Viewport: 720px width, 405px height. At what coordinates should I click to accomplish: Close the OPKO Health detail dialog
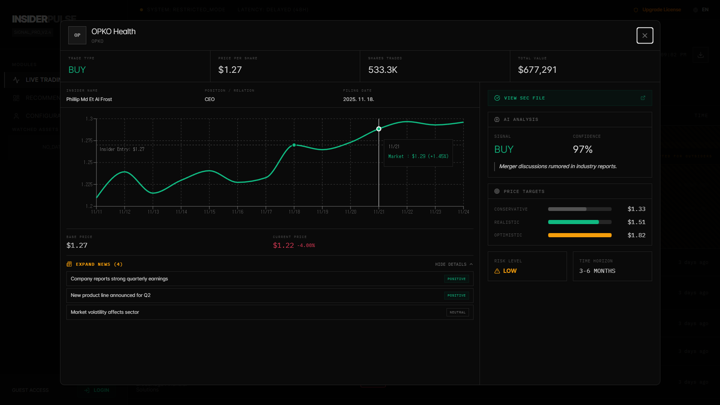click(645, 35)
